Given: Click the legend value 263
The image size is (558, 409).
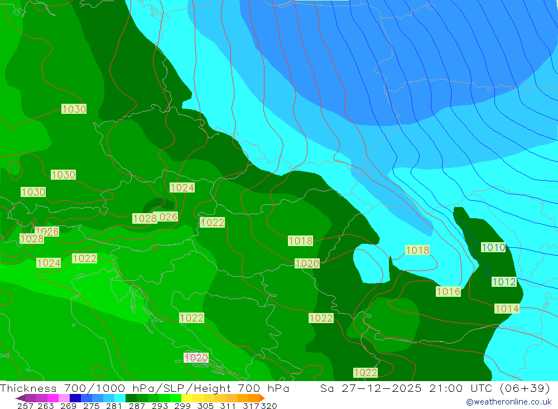Looking at the screenshot, I should coord(46,406).
